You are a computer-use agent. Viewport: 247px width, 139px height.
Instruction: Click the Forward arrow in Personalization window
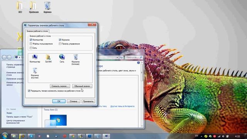pyautogui.click(x=9, y=58)
